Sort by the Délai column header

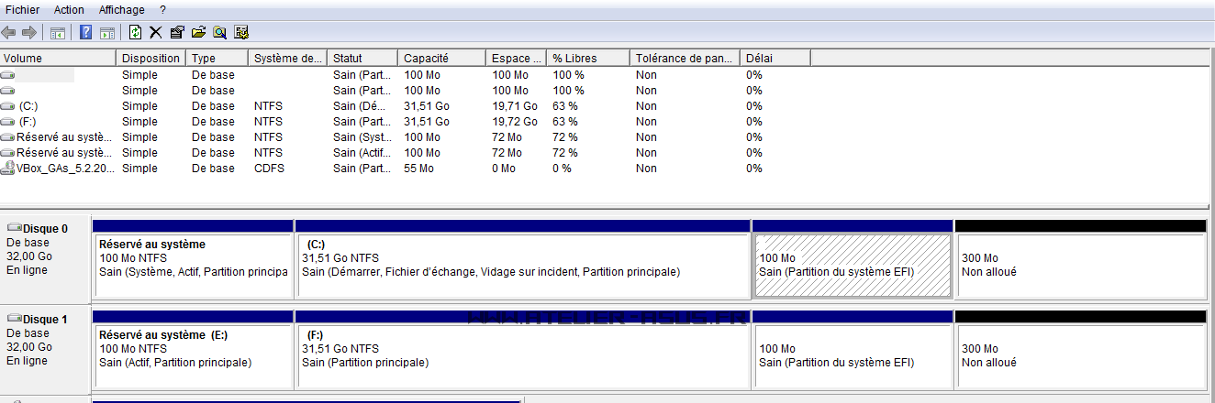775,58
